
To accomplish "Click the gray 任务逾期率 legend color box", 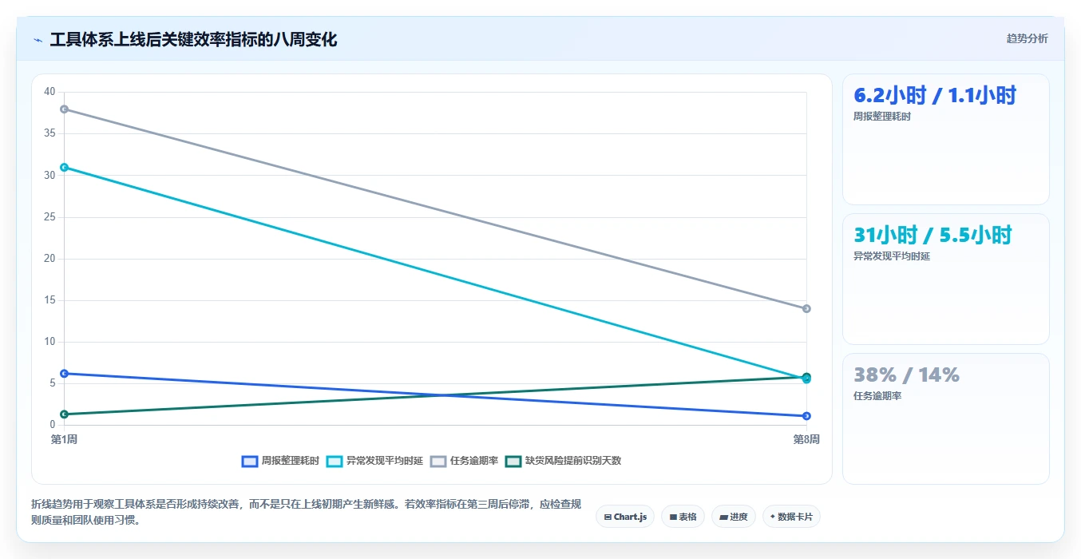I will tap(438, 461).
